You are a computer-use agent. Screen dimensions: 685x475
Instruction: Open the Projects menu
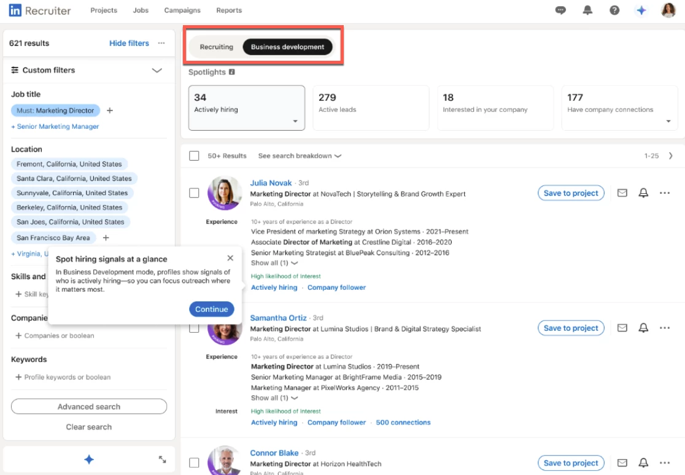coord(104,10)
